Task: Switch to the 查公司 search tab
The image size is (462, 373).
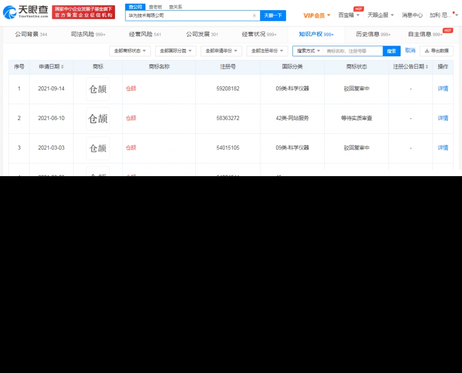Action: point(135,7)
